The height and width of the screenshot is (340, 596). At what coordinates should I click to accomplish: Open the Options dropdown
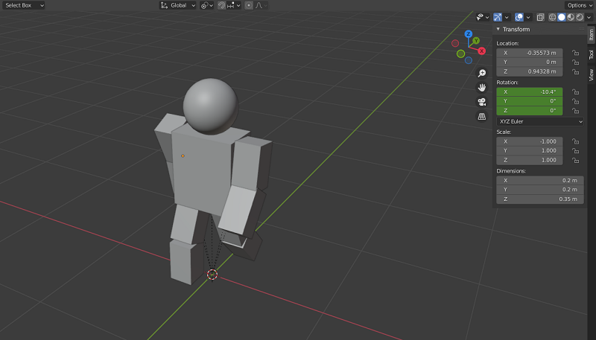[x=580, y=5]
